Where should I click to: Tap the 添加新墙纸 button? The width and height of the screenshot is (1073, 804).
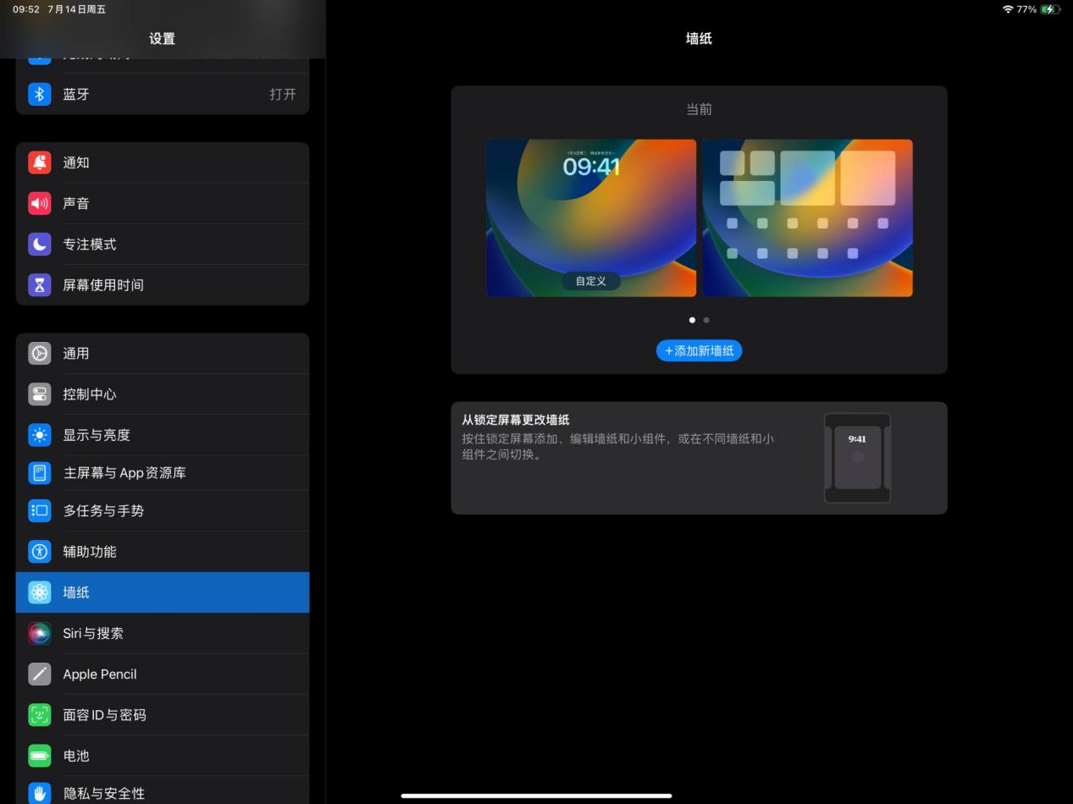point(699,350)
